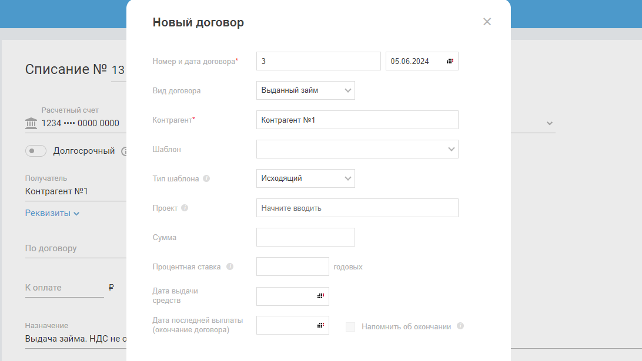Click the Контрагент input field
This screenshot has width=642, height=361.
(x=357, y=120)
